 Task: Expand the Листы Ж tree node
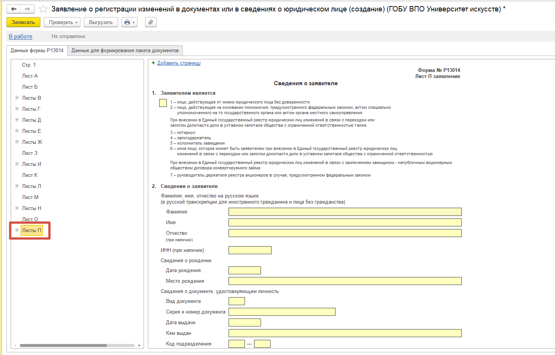pyautogui.click(x=17, y=142)
